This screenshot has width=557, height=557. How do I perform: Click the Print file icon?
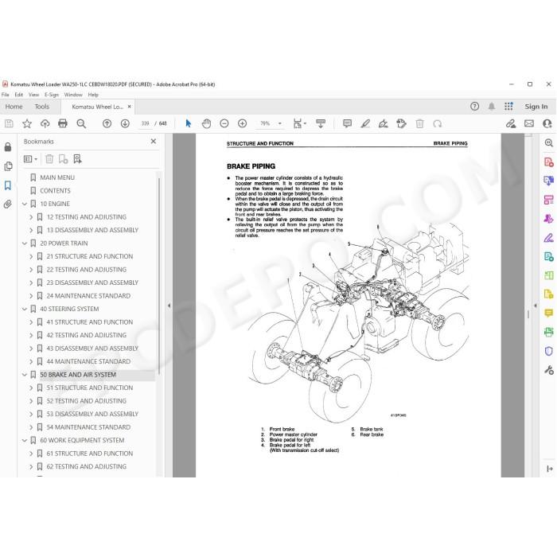(63, 123)
